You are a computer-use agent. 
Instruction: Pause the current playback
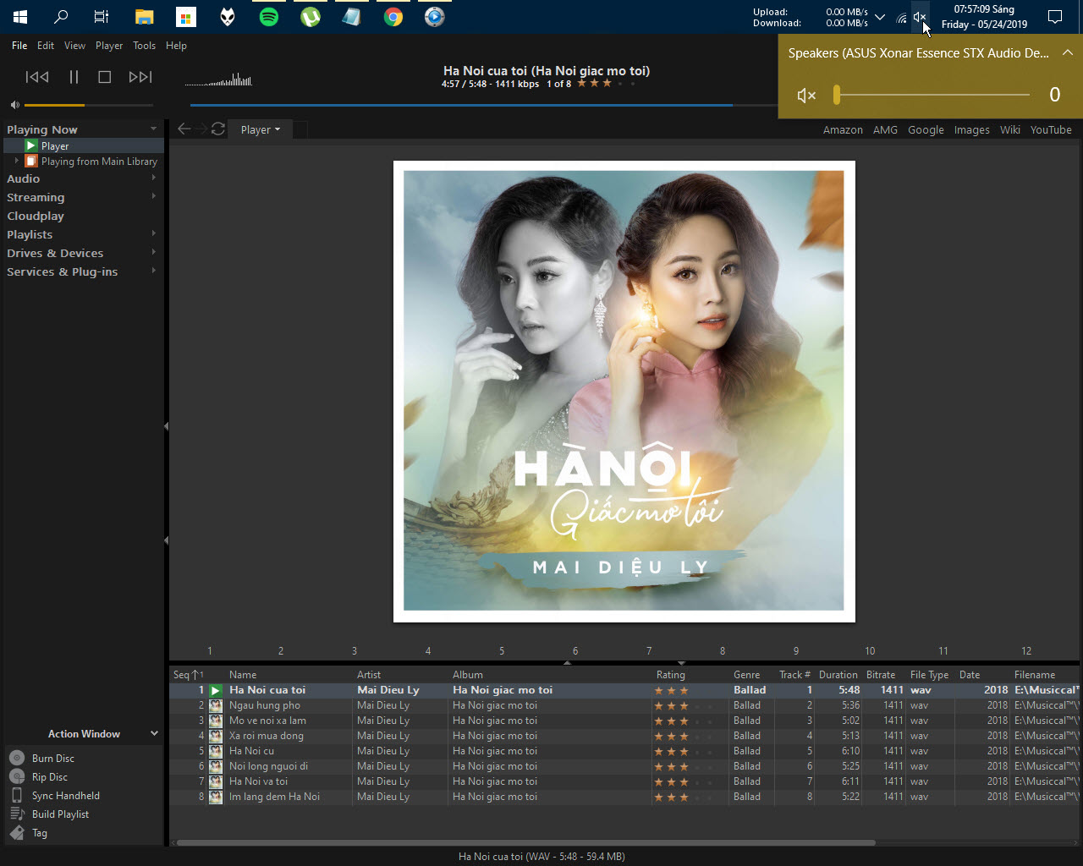[x=74, y=77]
